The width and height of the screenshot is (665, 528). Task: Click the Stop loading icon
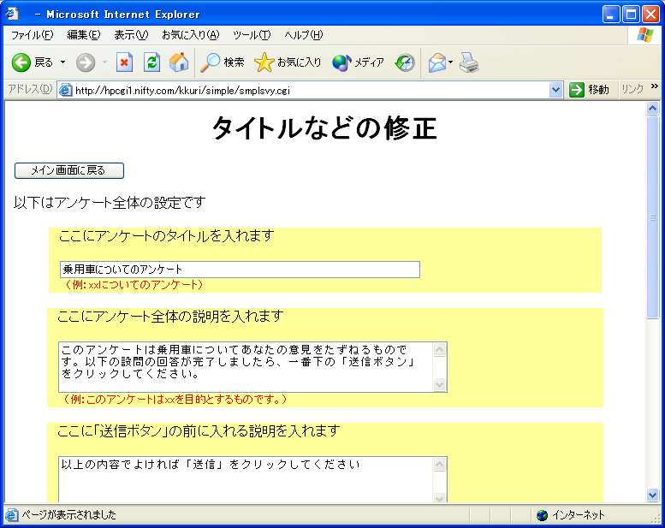click(x=125, y=62)
